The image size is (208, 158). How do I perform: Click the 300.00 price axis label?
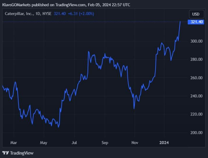click(x=196, y=41)
